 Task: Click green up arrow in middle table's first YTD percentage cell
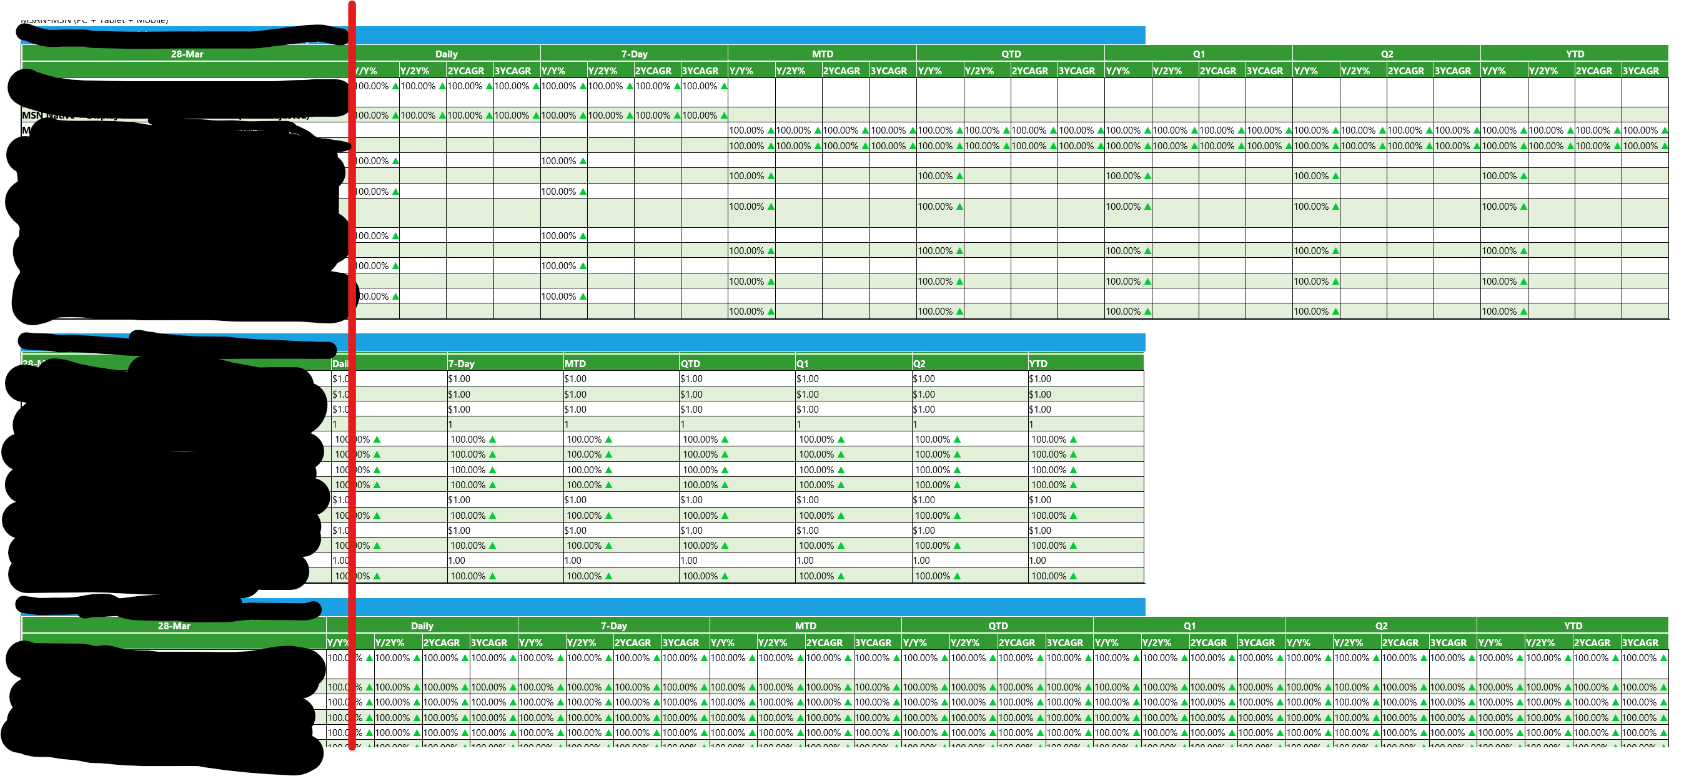coord(1073,440)
